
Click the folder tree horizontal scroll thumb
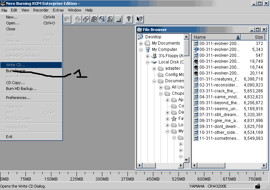(149, 166)
